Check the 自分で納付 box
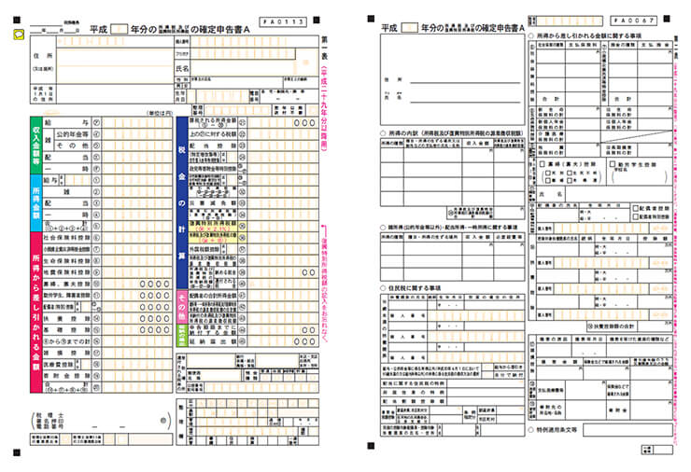Viewport: 691px width, 472px height. click(487, 375)
